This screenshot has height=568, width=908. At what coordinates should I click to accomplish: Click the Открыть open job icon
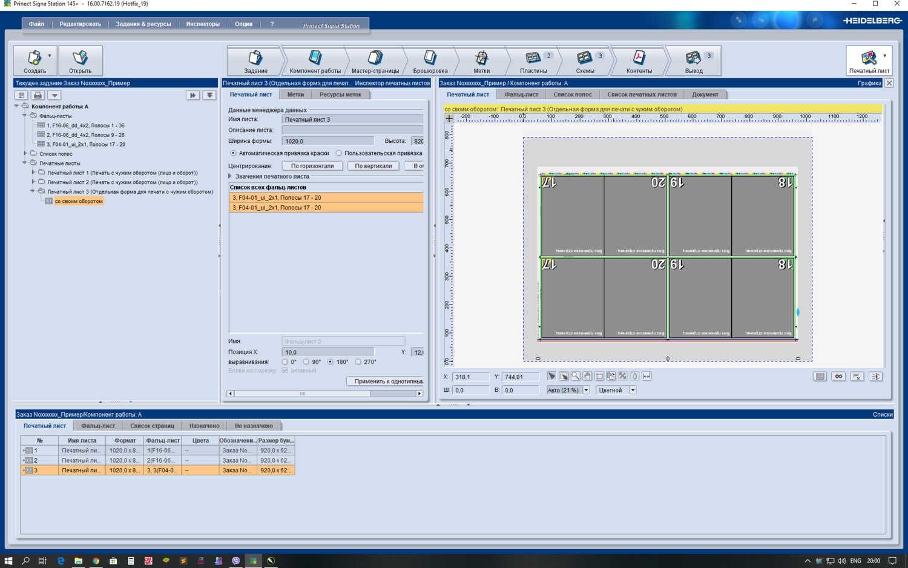click(80, 61)
